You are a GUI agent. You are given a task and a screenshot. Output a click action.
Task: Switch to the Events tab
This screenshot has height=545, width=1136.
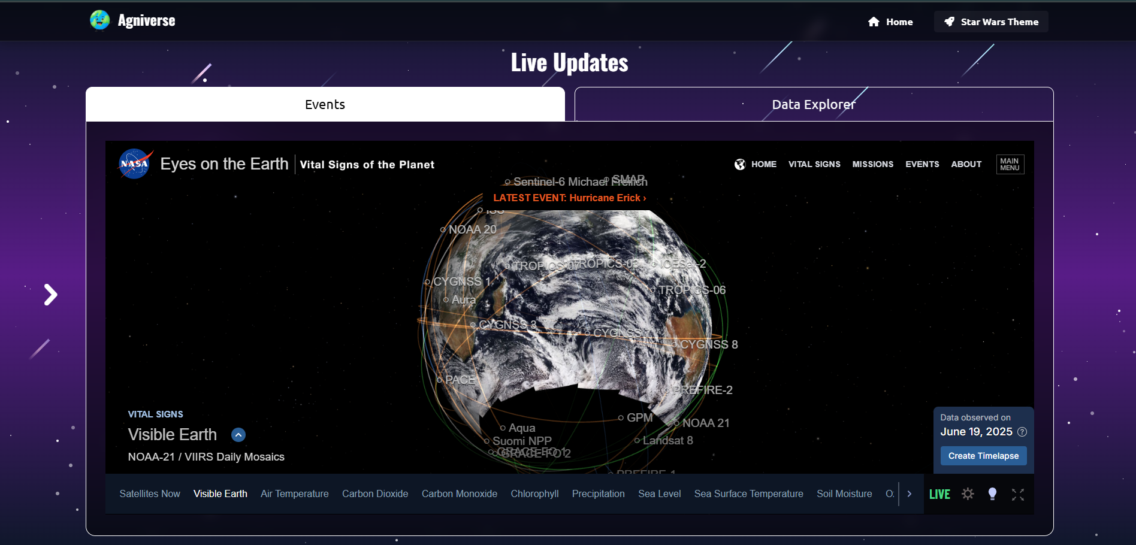click(x=325, y=104)
